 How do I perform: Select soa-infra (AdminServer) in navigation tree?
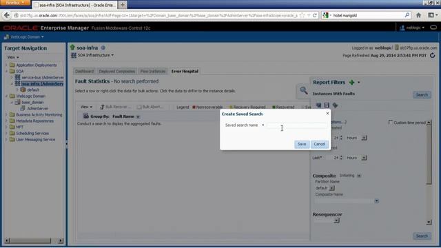coord(42,83)
